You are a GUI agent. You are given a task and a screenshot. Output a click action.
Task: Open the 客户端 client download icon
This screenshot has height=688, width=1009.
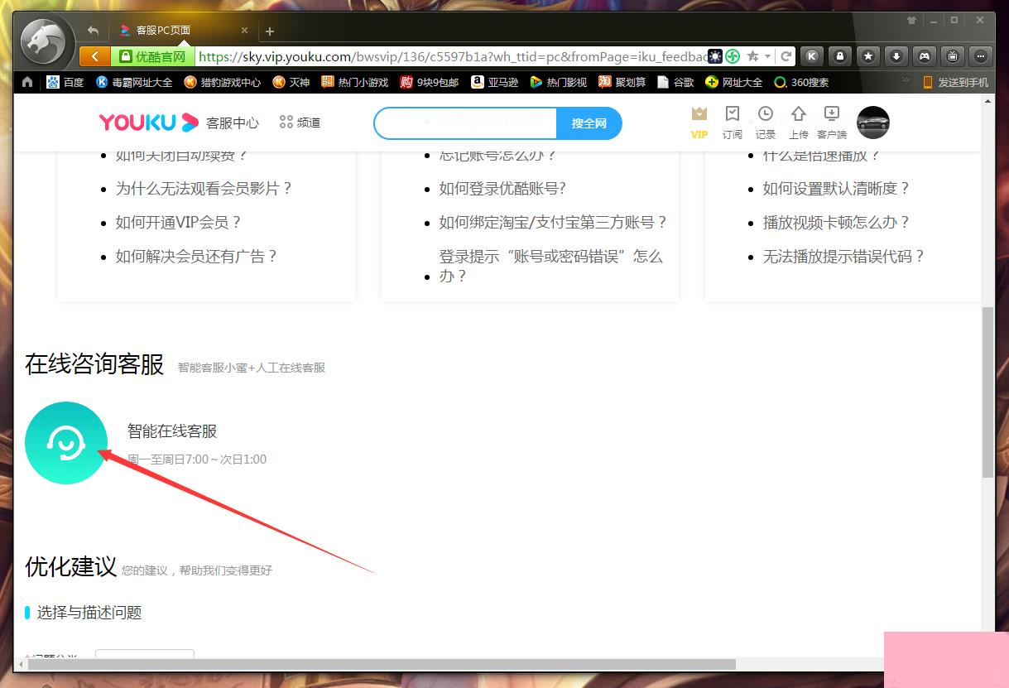832,122
